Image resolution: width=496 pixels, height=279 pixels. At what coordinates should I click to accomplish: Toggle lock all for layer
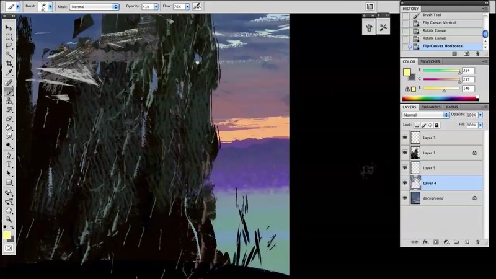tap(437, 125)
